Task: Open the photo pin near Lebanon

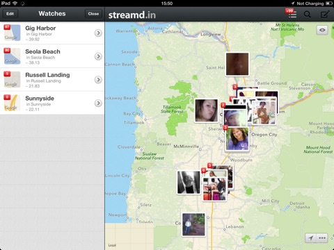Action: pos(193,224)
